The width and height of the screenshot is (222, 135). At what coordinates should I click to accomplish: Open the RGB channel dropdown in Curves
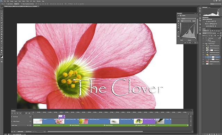186,21
